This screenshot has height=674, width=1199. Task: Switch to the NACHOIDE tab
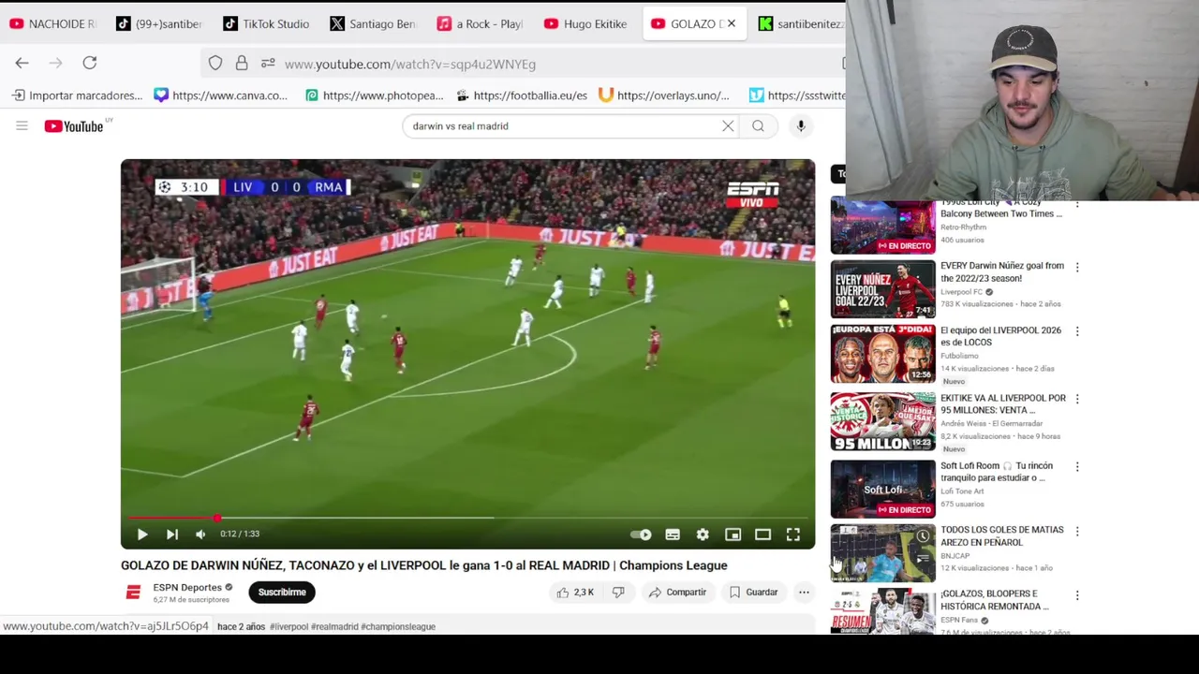tap(52, 23)
